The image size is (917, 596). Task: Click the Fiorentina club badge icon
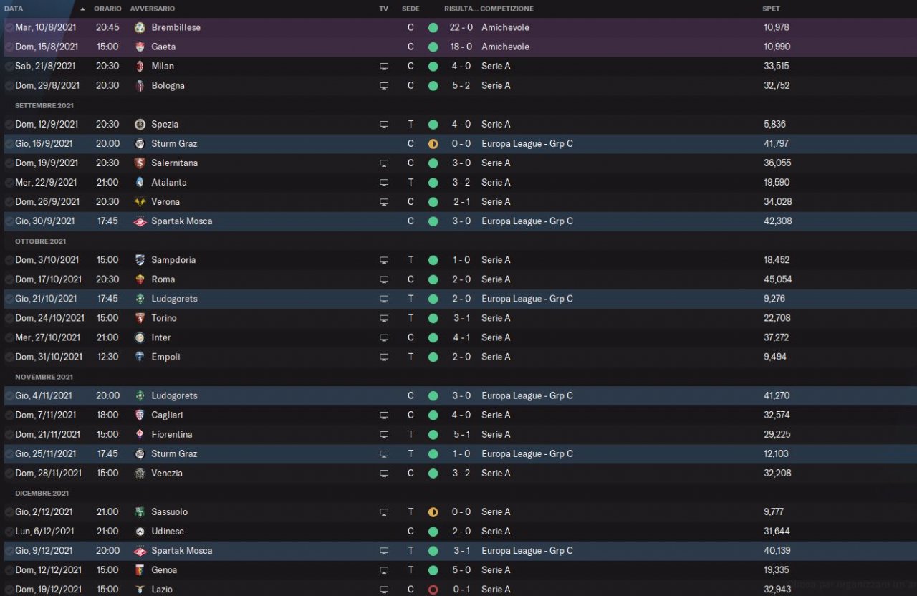click(x=140, y=434)
